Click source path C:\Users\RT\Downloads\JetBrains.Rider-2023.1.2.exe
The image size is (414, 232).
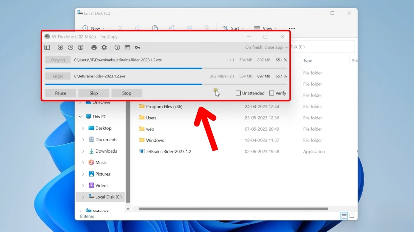coord(118,60)
